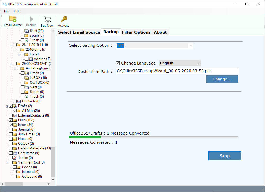Viewport: 265px width, 192px height.
Task: Select the INBOX (10) envelope folder icon
Action: pos(26,78)
